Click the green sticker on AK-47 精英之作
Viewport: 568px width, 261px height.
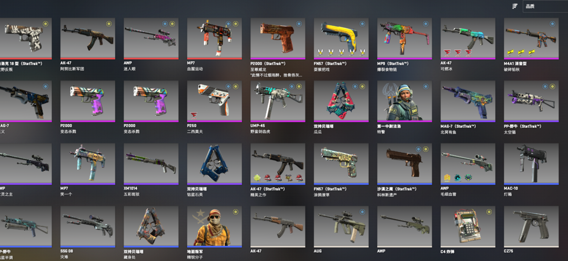[257, 178]
